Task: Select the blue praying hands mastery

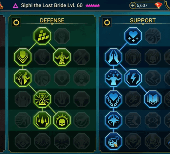Action: coord(113,57)
